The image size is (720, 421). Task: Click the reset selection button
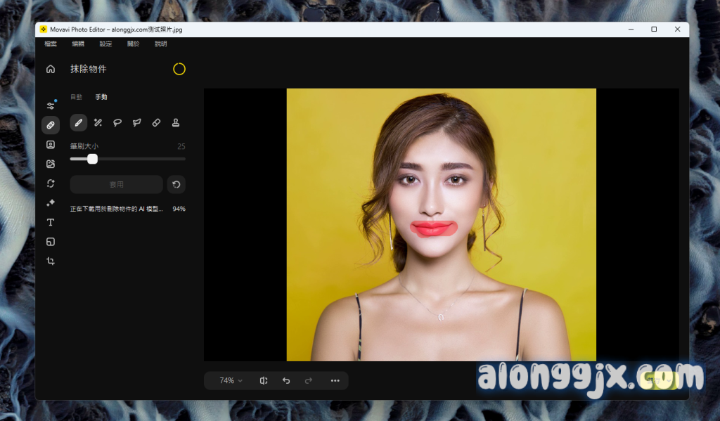(176, 185)
